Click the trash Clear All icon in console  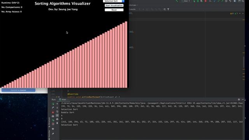[x=57, y=123]
